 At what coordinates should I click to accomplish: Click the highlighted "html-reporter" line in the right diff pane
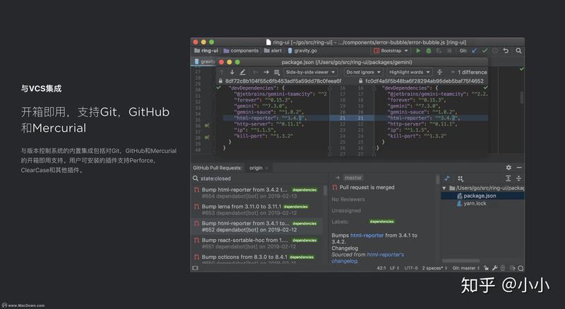coord(432,118)
